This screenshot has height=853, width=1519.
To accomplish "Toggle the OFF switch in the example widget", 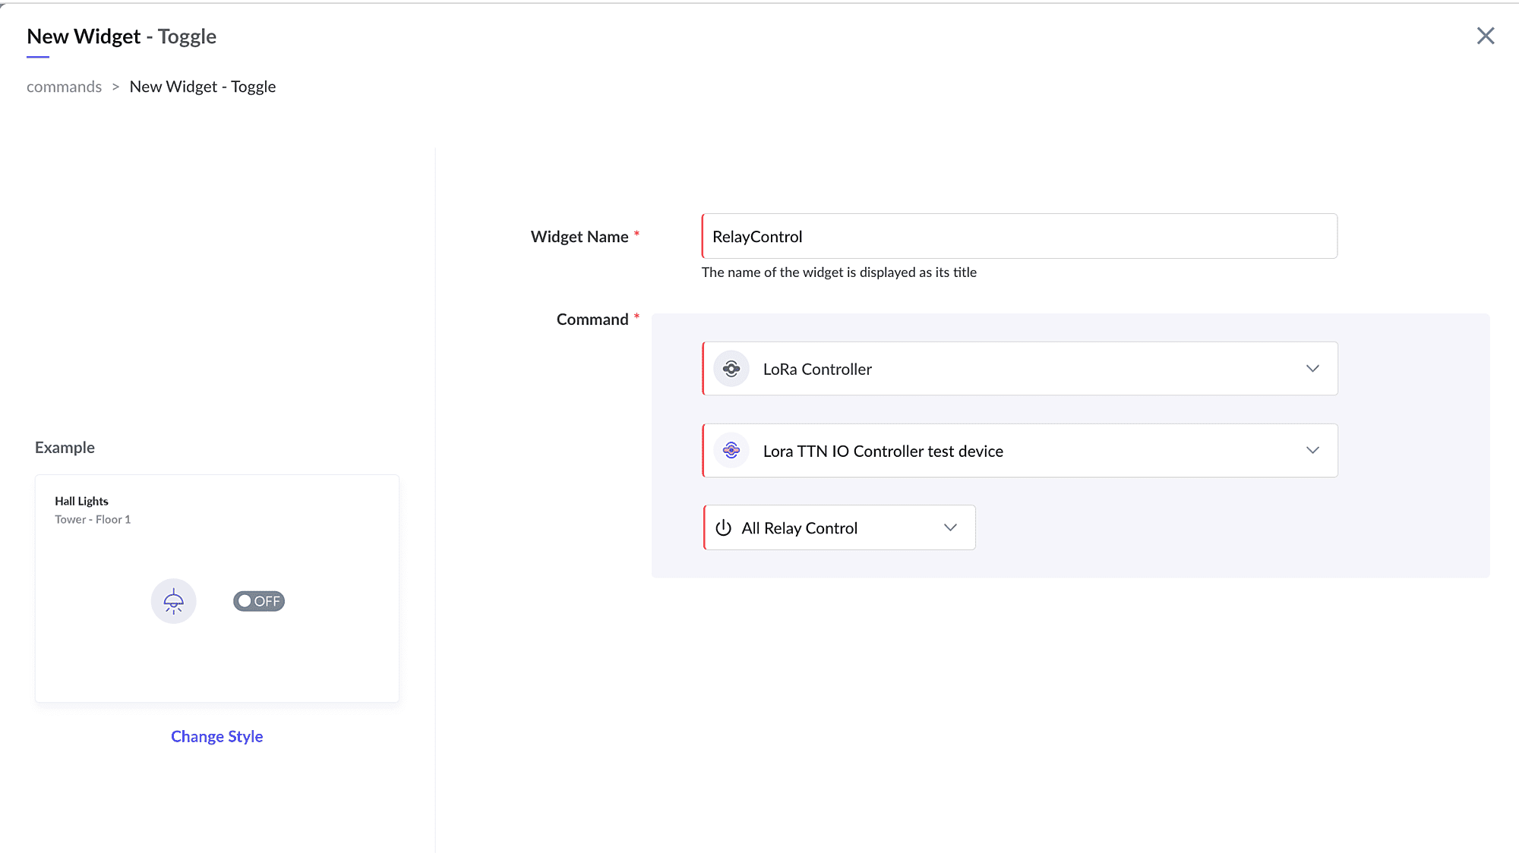I will point(258,601).
